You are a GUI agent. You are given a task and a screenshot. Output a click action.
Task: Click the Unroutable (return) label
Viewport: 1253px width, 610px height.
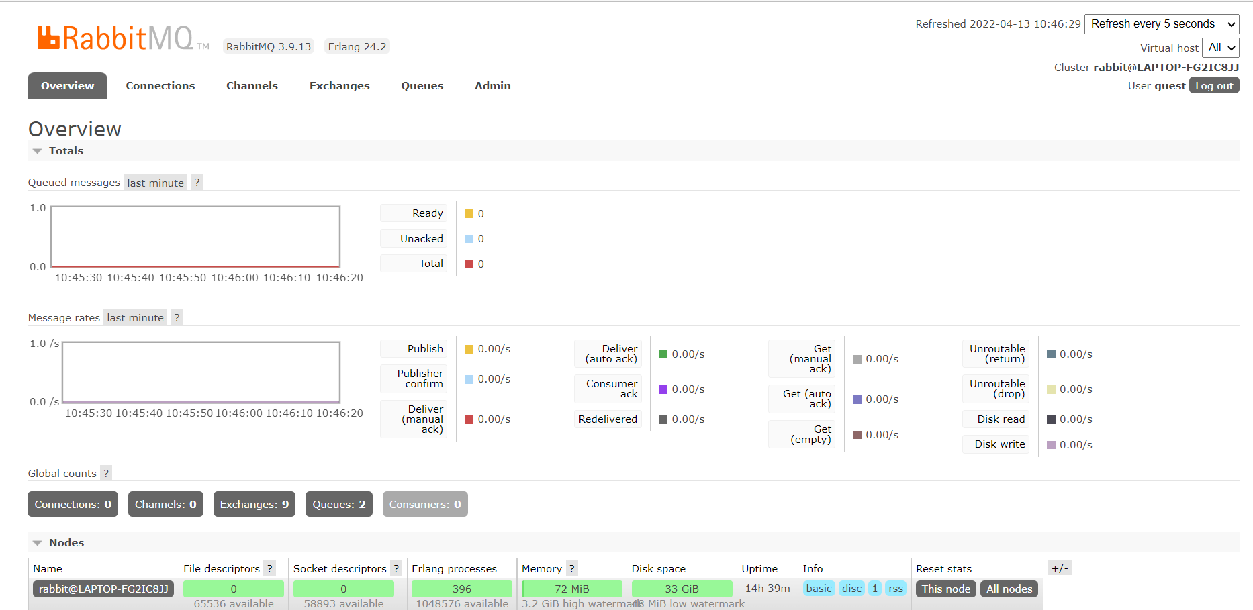pyautogui.click(x=996, y=354)
